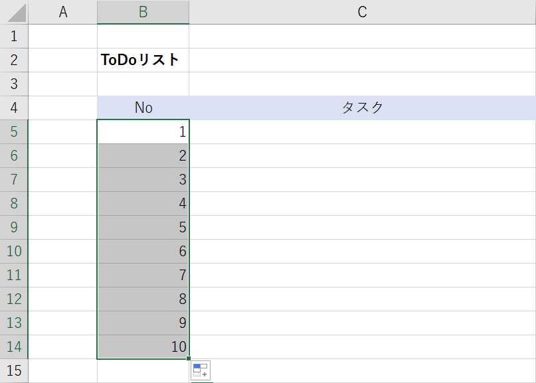This screenshot has height=383, width=536.
Task: Select row 1 header
Action: point(15,36)
